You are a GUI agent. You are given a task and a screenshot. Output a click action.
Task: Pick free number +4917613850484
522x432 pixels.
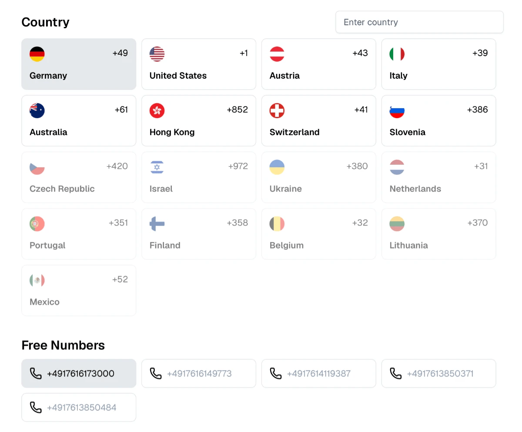tap(79, 407)
